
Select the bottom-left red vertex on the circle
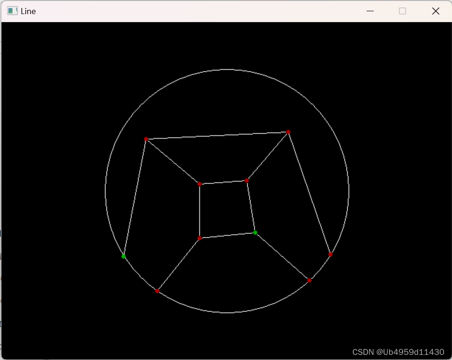(x=157, y=291)
